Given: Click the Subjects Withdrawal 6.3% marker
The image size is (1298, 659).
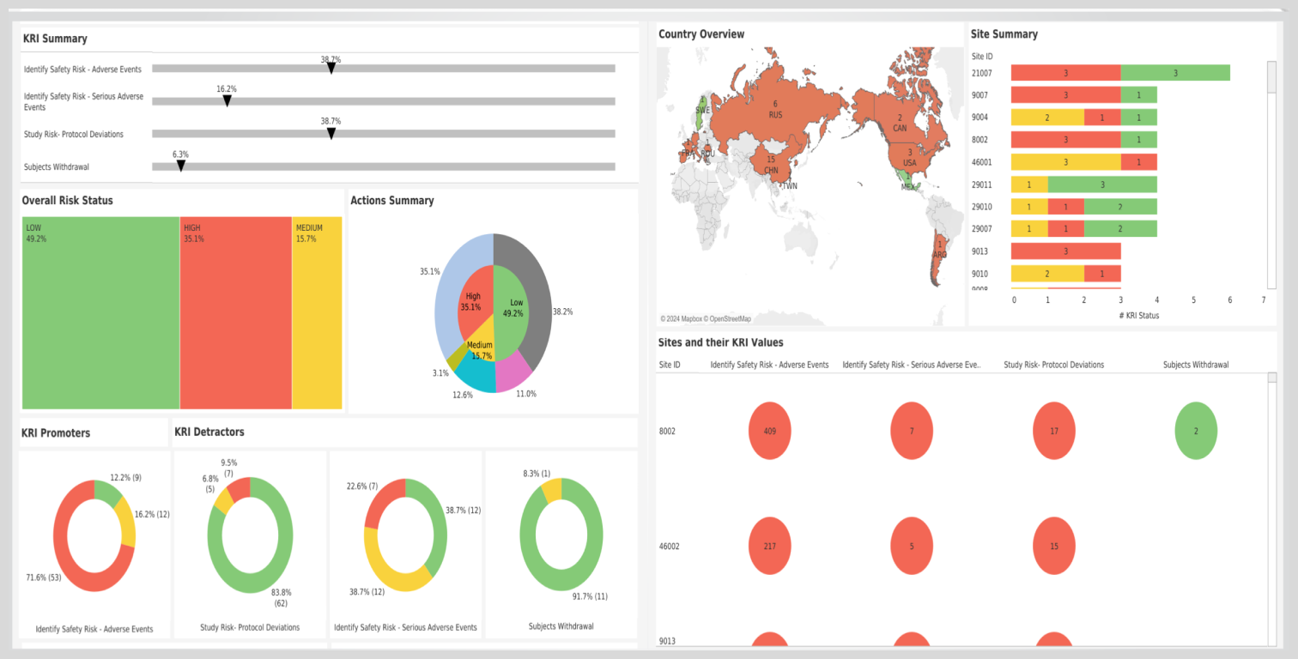Looking at the screenshot, I should coord(180,166).
